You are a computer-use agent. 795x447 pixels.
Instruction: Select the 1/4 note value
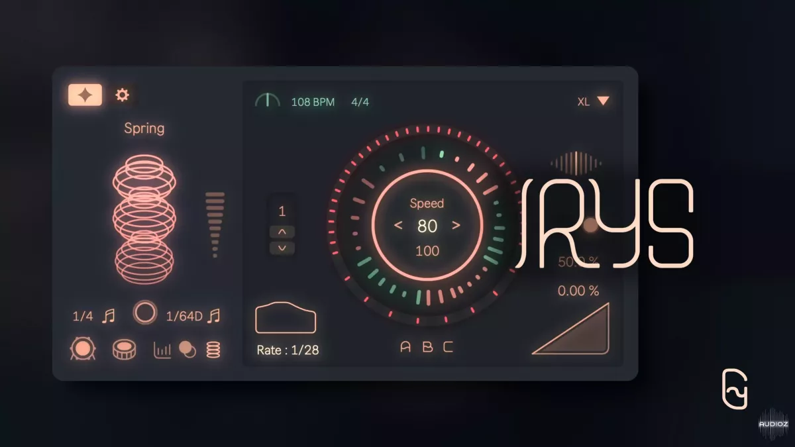(83, 317)
